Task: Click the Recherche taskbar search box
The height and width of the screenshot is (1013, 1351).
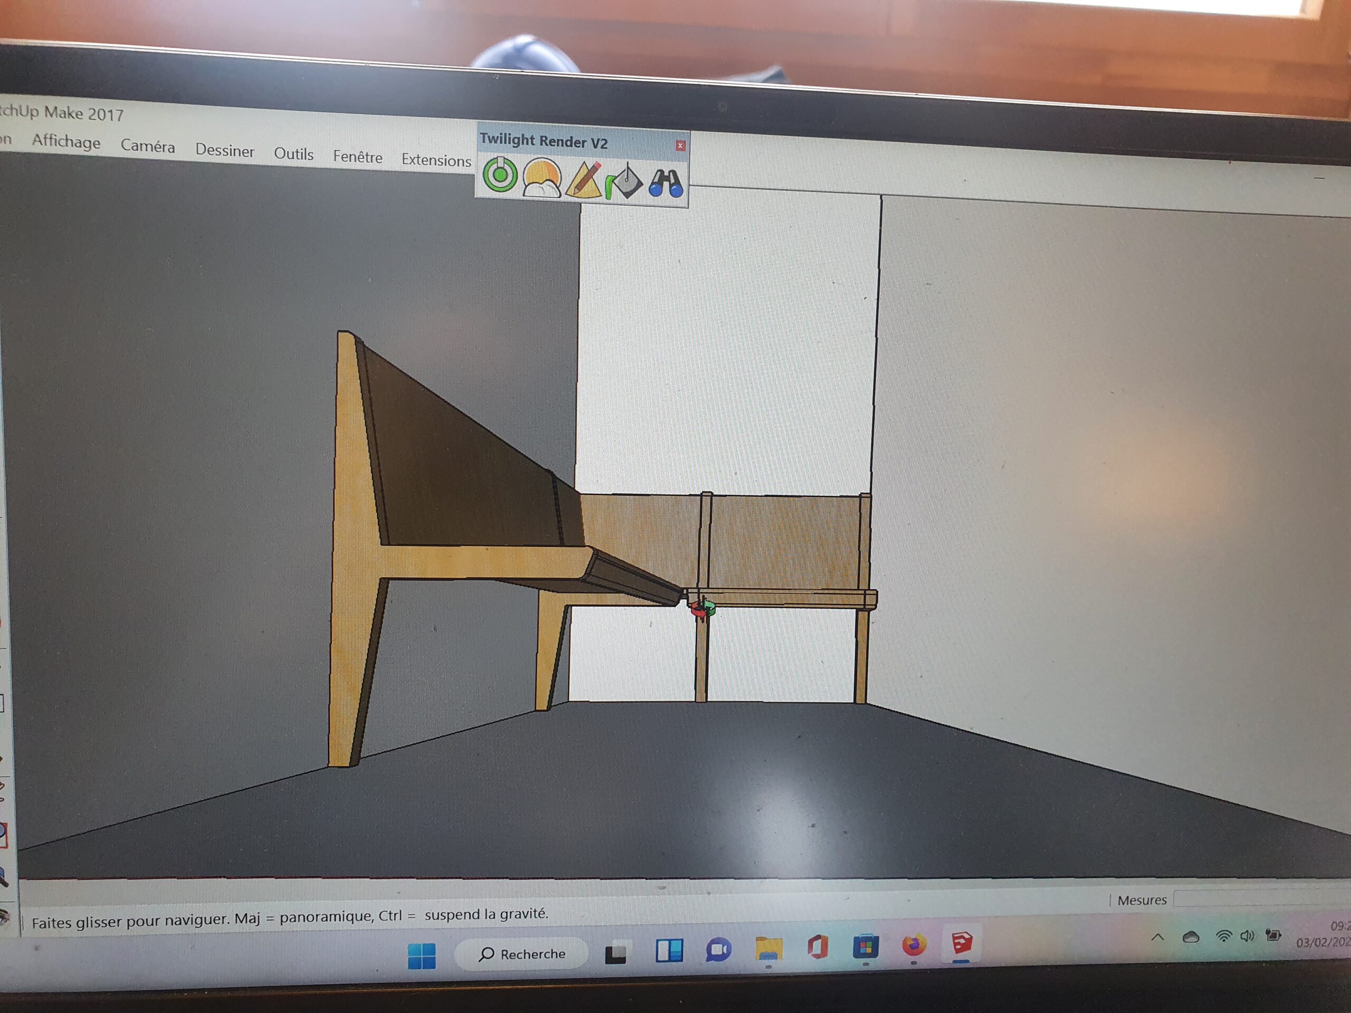Action: tap(522, 954)
